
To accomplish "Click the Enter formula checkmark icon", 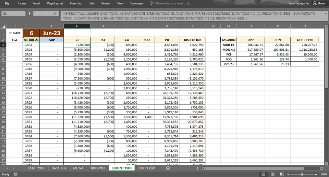I will pyautogui.click(x=46, y=13).
